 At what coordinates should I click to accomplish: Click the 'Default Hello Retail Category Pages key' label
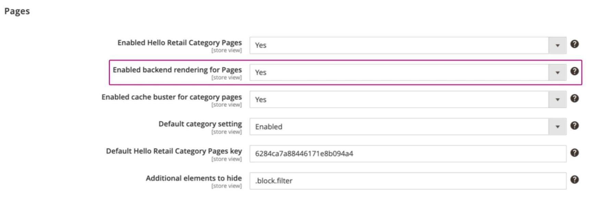(174, 151)
